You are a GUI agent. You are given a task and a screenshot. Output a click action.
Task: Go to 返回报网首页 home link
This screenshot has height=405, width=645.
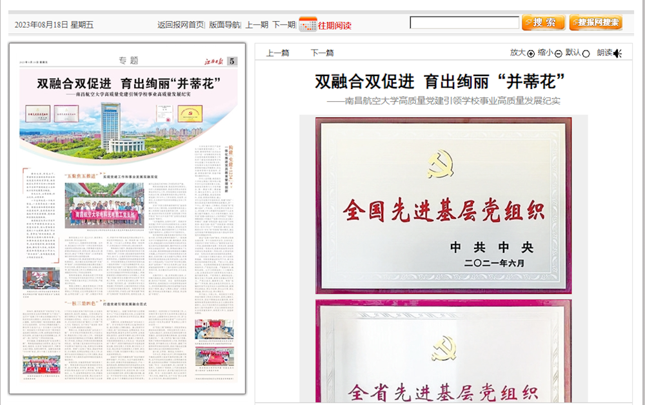181,25
